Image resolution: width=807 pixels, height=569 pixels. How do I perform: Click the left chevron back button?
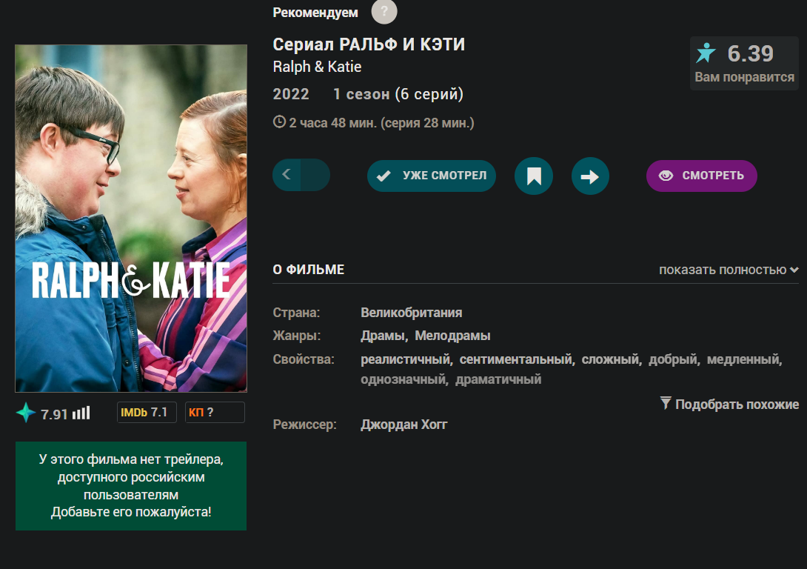pyautogui.click(x=287, y=175)
